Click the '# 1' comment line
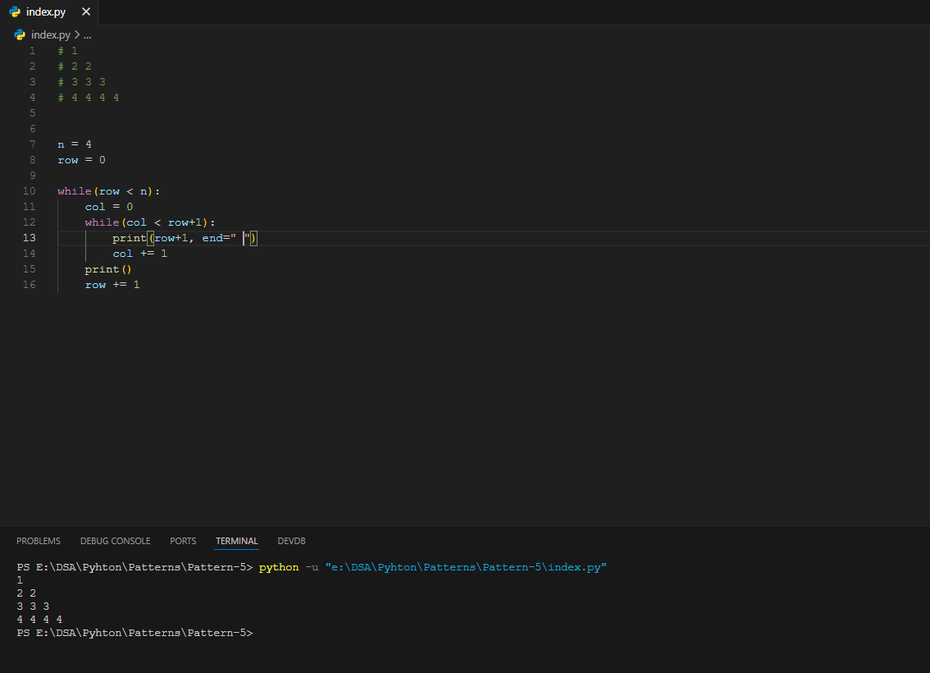The width and height of the screenshot is (930, 673). click(x=67, y=51)
